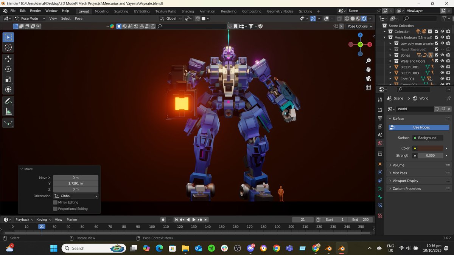Open the Tool properties wrench tab
This screenshot has height=255, width=454.
[380, 99]
